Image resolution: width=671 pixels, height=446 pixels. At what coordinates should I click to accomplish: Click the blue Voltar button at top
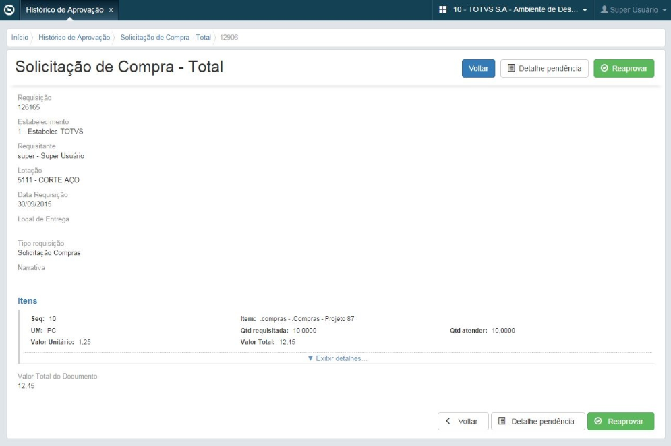pyautogui.click(x=478, y=68)
